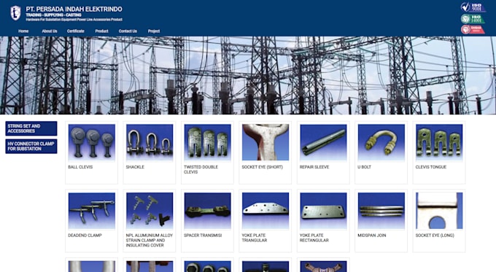Open the Repair Sleeve product thumbnail
This screenshot has height=272, width=496.
pos(323,142)
